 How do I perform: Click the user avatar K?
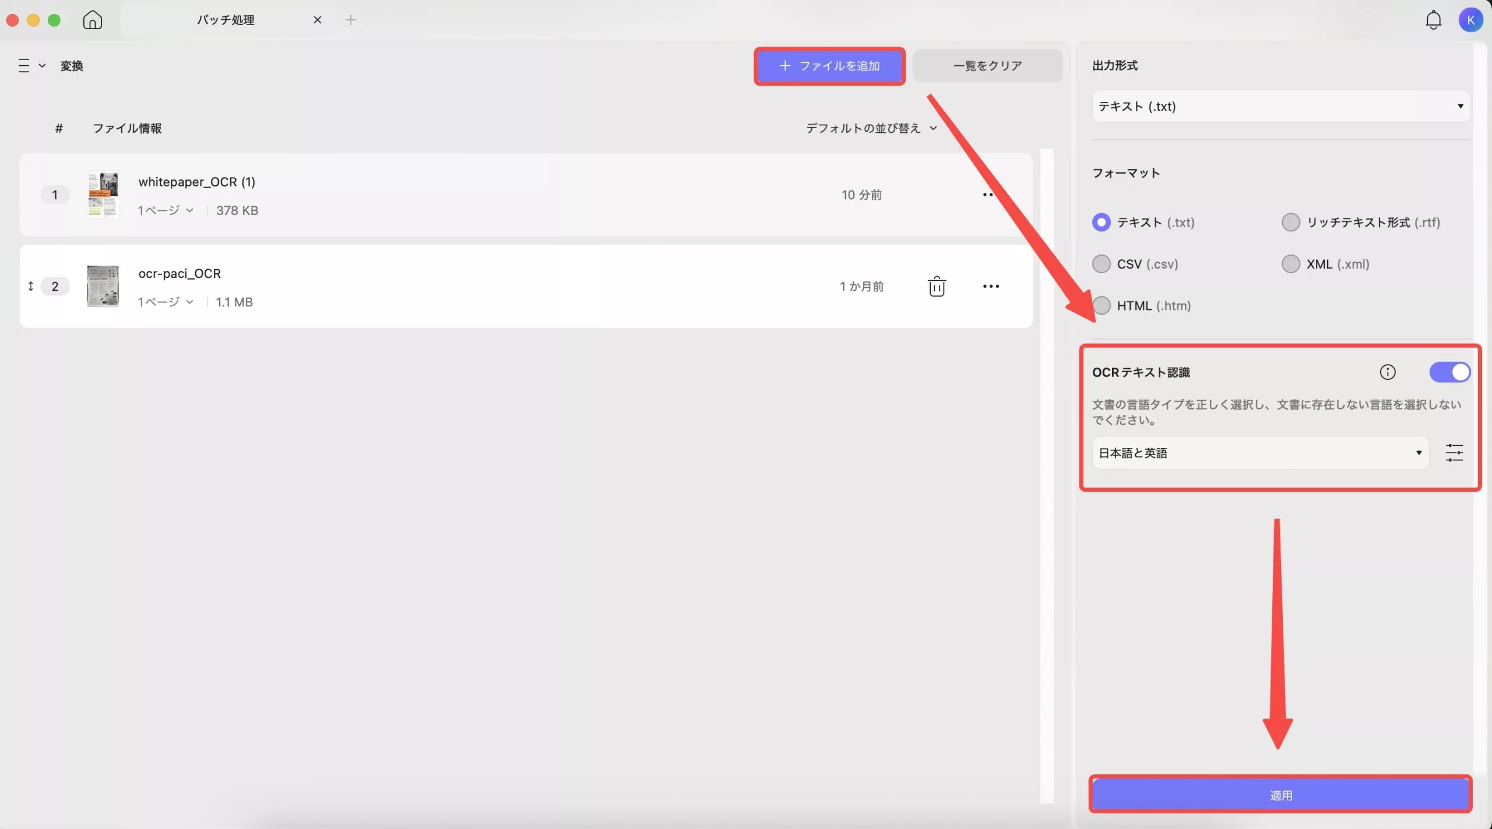[x=1471, y=19]
